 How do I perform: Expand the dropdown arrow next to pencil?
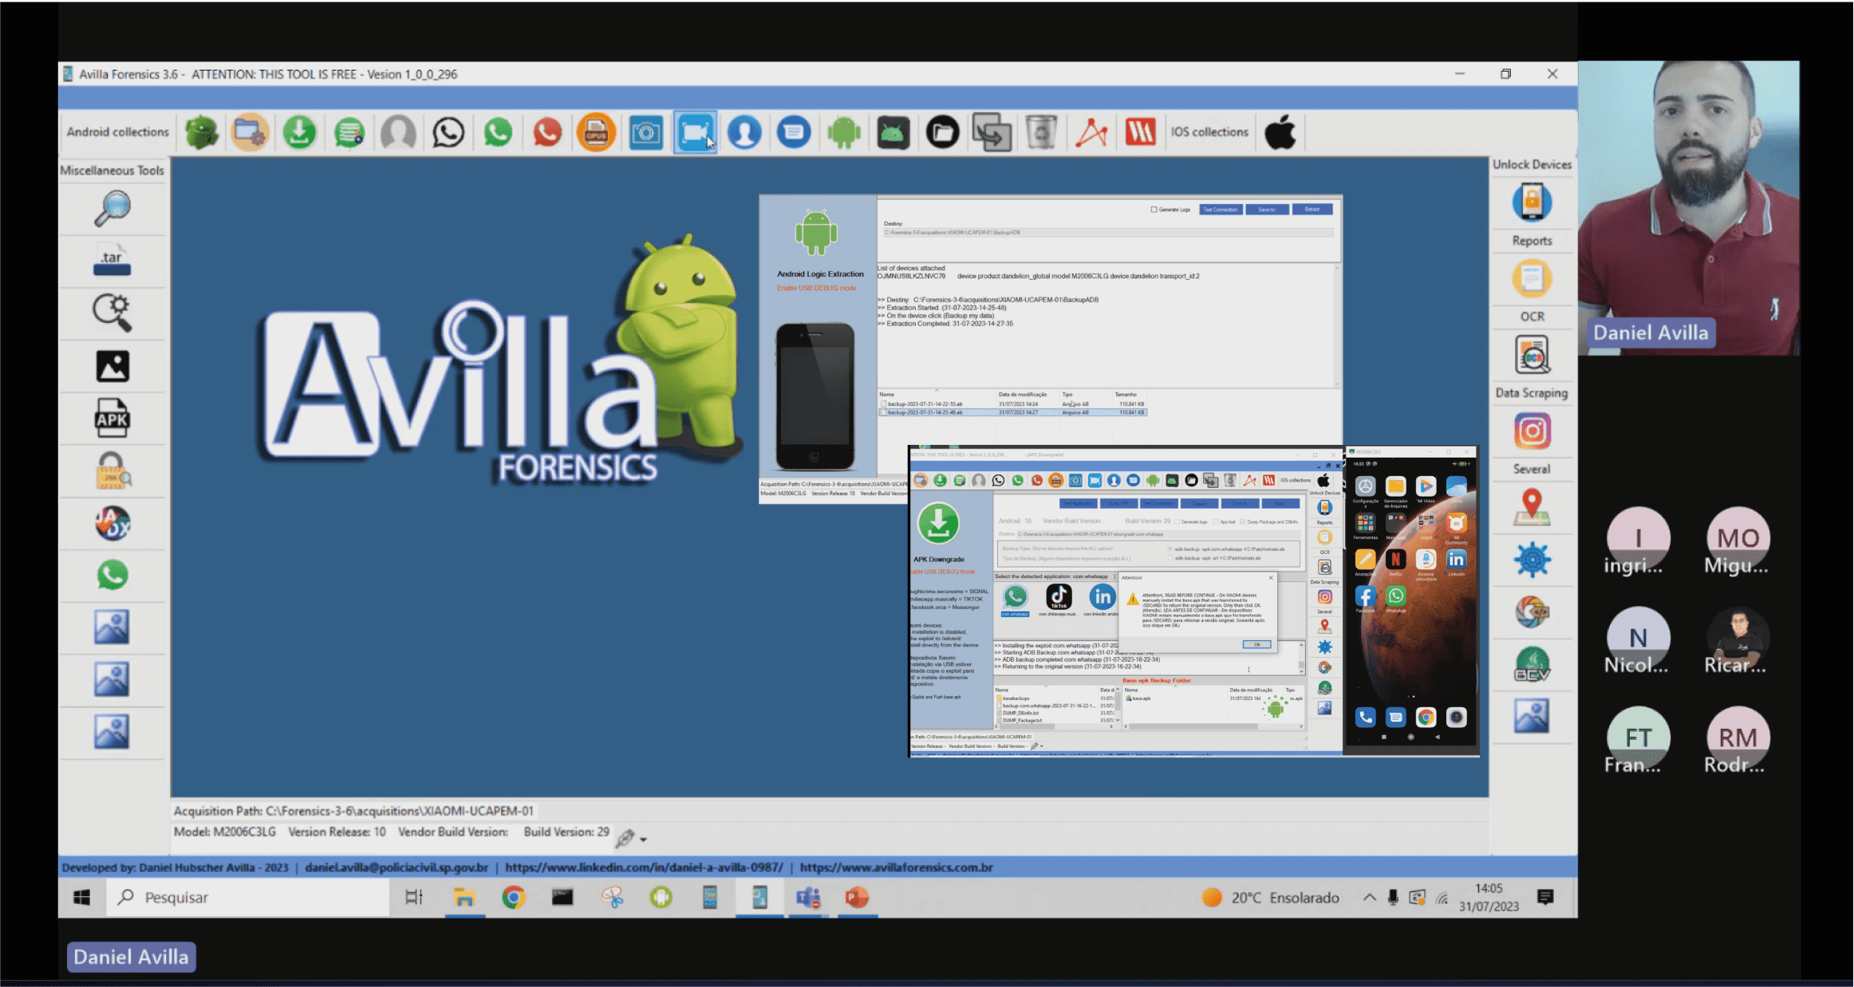click(x=643, y=840)
